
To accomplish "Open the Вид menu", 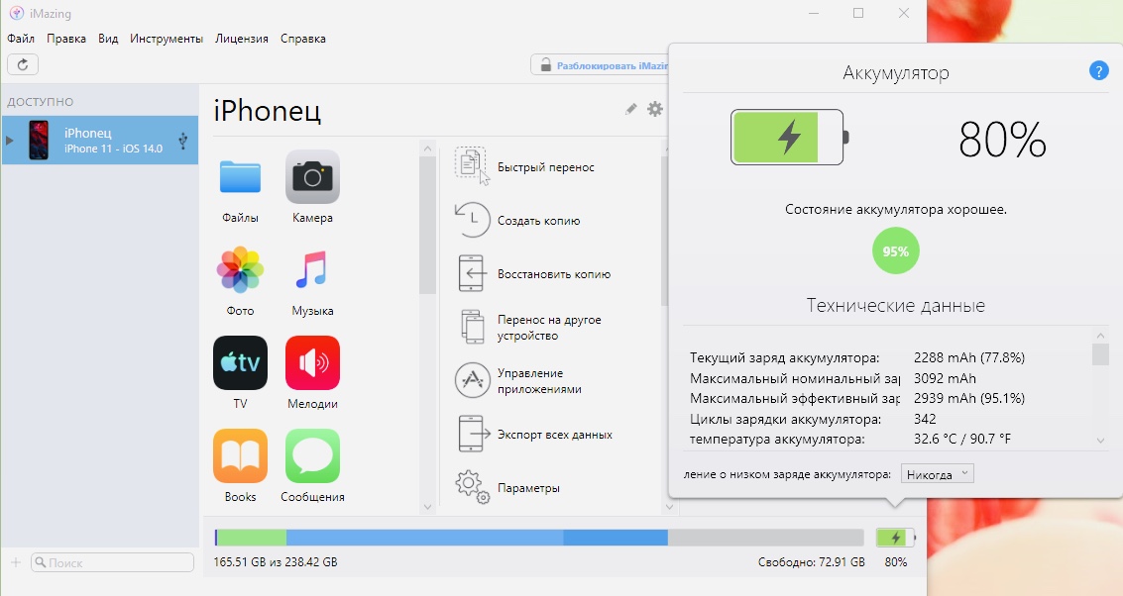I will click(x=108, y=39).
